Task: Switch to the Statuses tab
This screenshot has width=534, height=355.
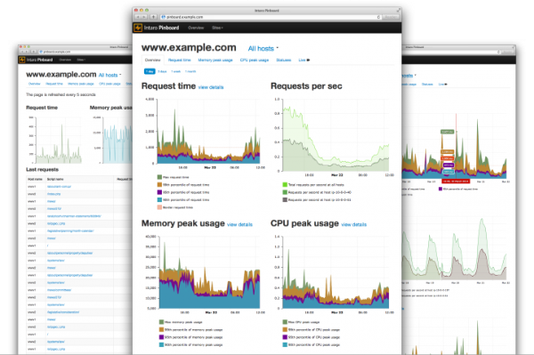Action: pyautogui.click(x=283, y=60)
